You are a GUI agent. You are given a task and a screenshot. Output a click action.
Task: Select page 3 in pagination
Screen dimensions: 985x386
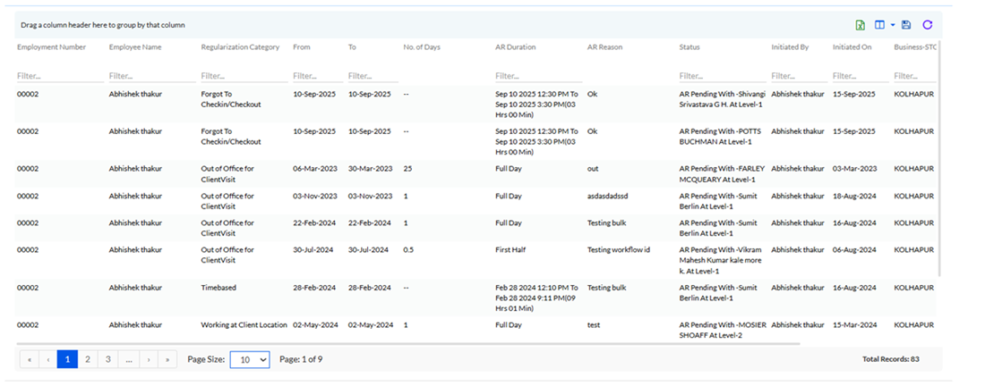click(x=107, y=359)
